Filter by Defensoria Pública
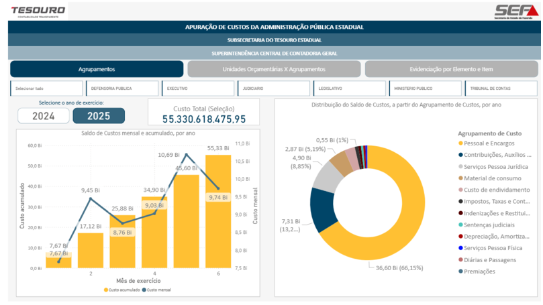 [121, 88]
